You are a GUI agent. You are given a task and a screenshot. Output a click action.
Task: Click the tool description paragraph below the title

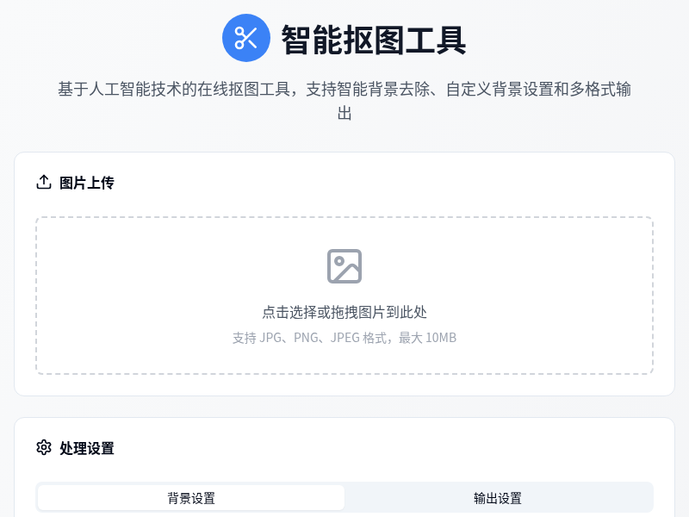(344, 100)
